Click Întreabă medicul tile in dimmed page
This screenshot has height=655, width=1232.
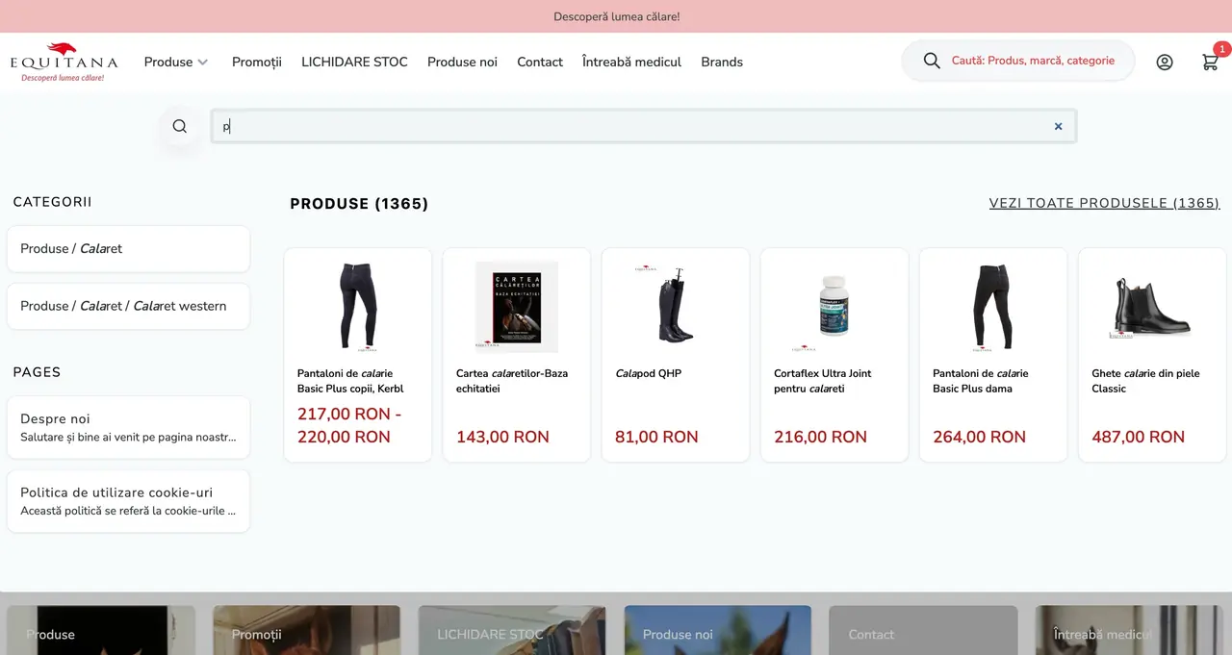[1129, 630]
